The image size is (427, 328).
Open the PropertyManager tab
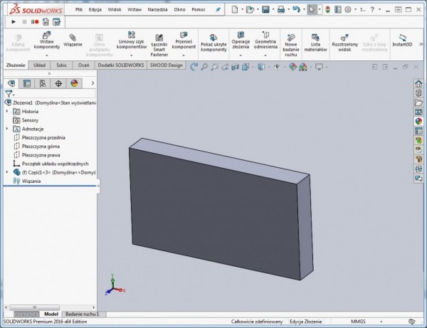27,83
